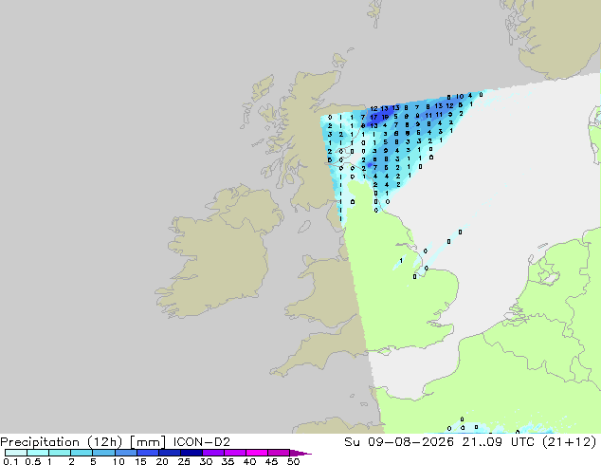Image resolution: width=601 pixels, height=465 pixels.
Task: Select the 40–45 mm magenta legend swatch
Action: [257, 453]
